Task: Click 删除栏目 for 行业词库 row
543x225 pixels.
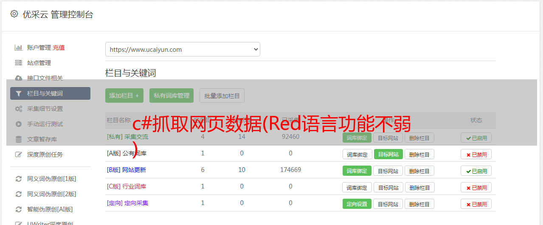Action: click(419, 187)
